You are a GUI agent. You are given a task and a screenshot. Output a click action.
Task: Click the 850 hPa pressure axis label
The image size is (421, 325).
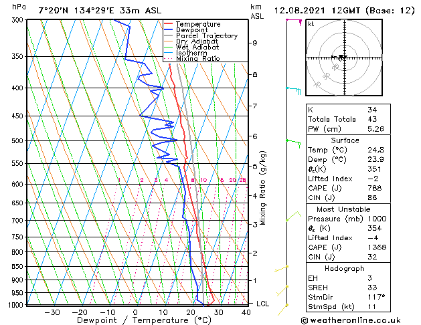(x=17, y=267)
